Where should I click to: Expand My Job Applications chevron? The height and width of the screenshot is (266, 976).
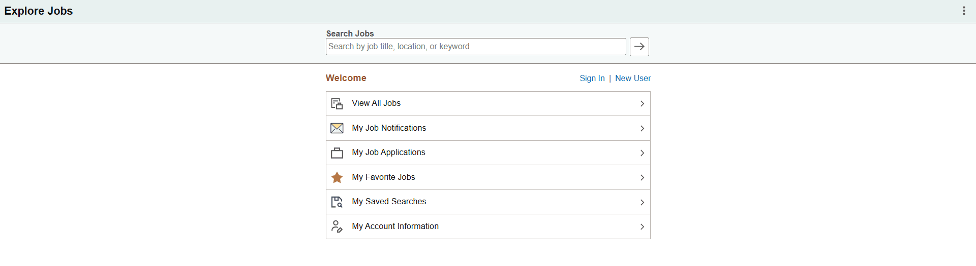pyautogui.click(x=642, y=153)
